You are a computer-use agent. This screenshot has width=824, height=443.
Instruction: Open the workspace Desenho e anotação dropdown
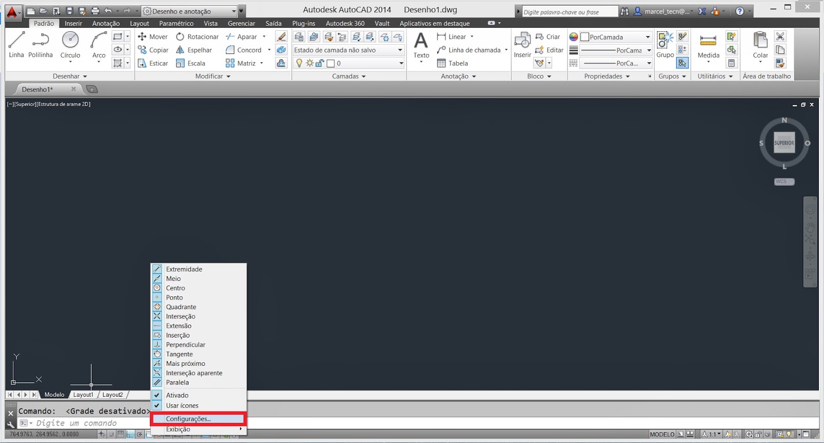click(x=190, y=11)
